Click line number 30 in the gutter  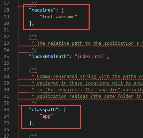point(6,90)
